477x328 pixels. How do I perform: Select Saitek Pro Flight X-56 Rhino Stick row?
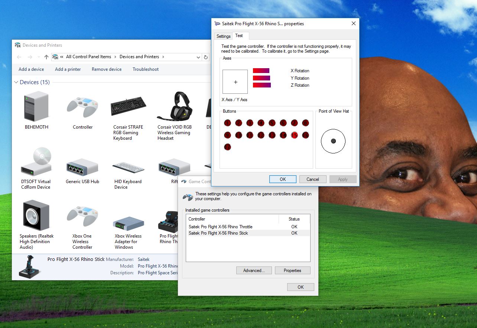(248, 233)
